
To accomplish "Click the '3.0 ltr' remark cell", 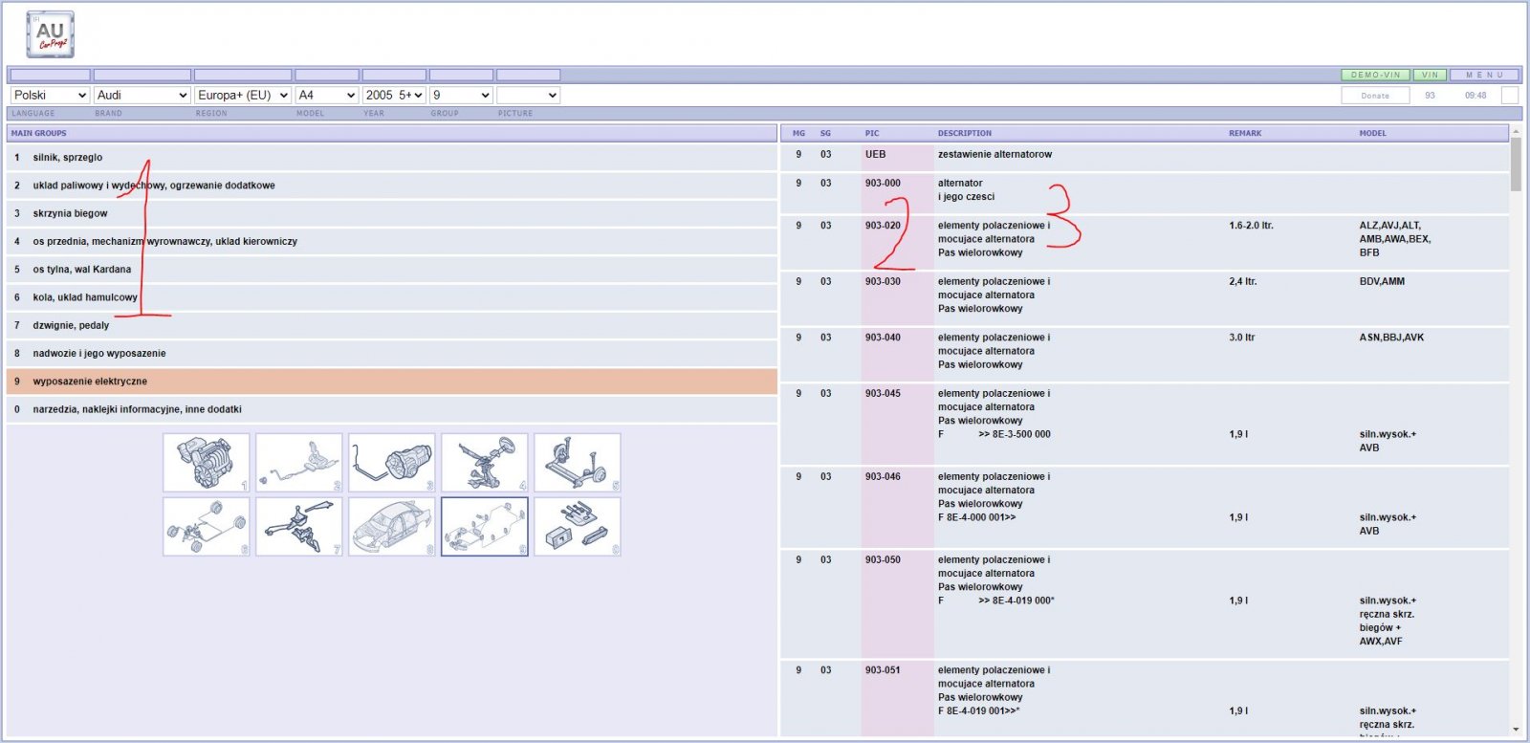I will click(x=1241, y=338).
